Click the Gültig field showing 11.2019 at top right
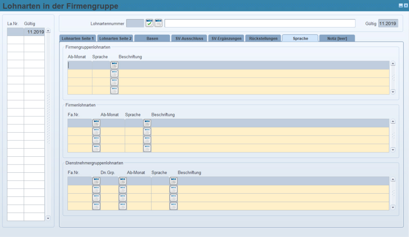Viewport: 409px width, 237px height. pos(388,23)
